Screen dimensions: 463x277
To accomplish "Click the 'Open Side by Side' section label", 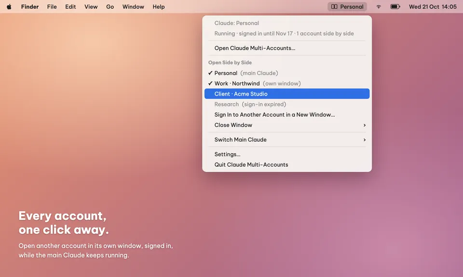I will coord(230,63).
